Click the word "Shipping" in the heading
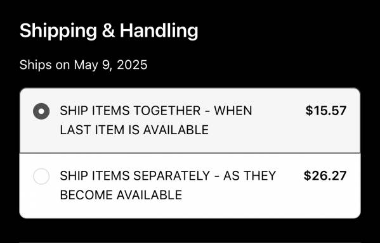The image size is (380, 243). click(x=58, y=32)
